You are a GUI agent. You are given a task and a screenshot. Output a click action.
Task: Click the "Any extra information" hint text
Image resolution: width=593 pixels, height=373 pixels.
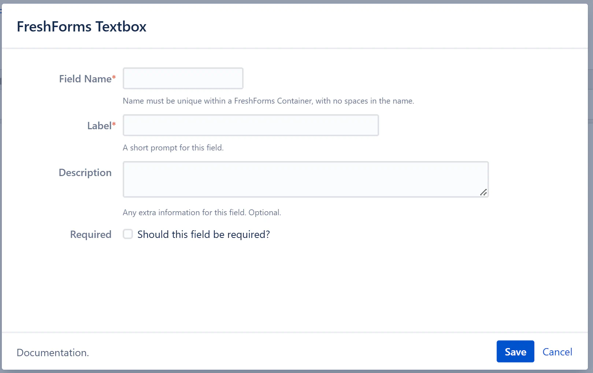click(202, 213)
